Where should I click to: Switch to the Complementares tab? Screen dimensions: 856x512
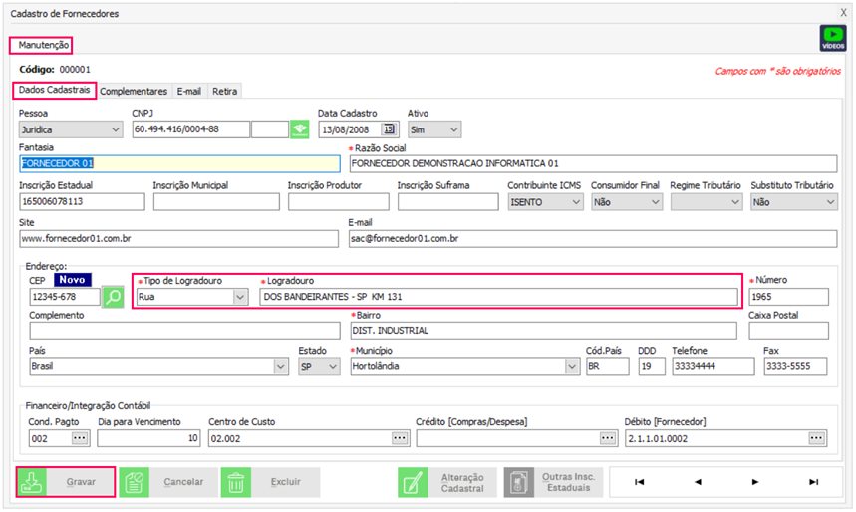tap(136, 91)
